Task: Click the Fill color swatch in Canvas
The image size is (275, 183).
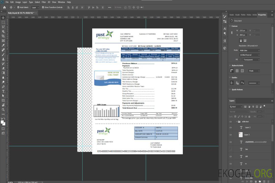Action: coord(240,59)
